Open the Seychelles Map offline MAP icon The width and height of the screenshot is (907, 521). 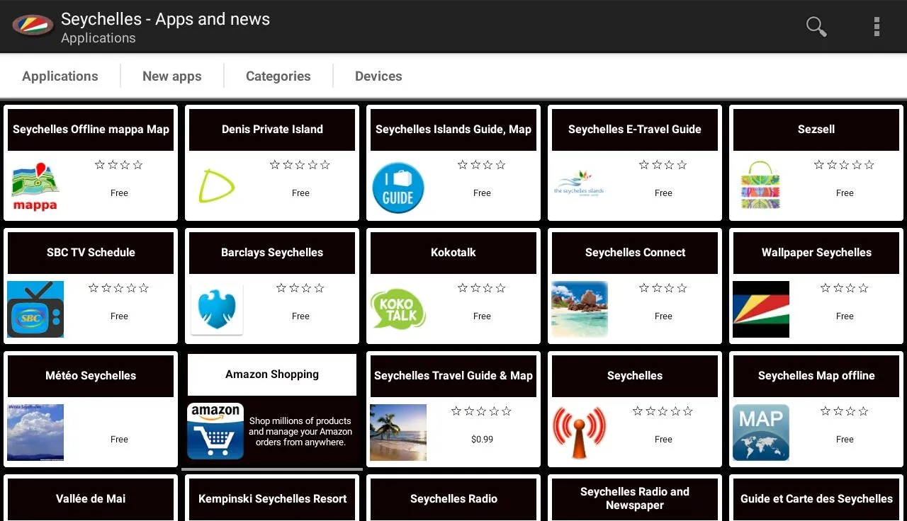tap(761, 433)
